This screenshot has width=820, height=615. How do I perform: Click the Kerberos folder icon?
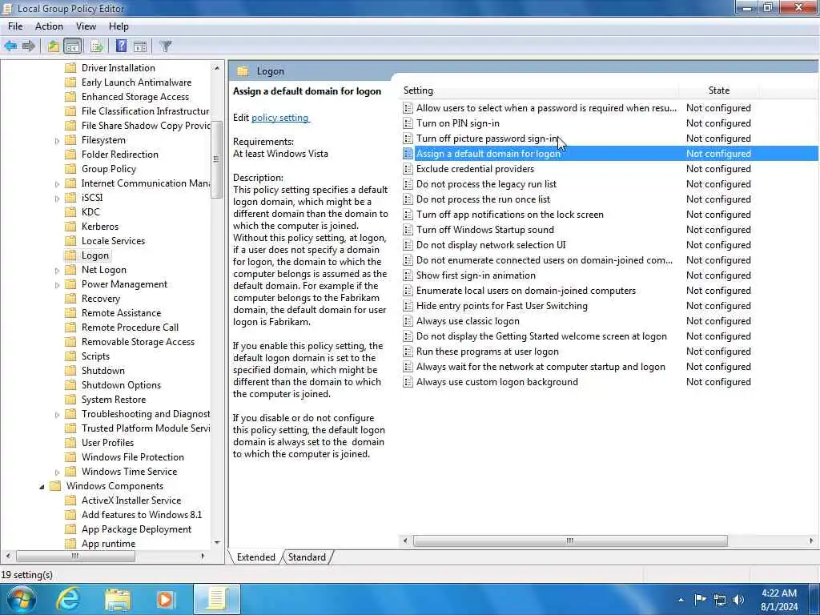click(x=70, y=227)
